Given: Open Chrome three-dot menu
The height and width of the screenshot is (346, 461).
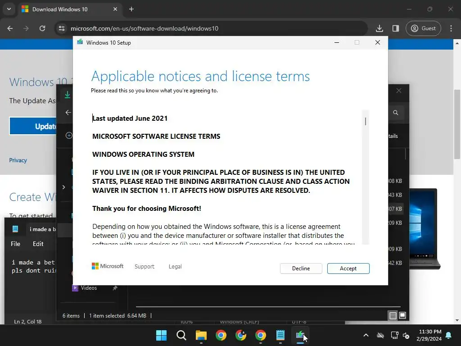Looking at the screenshot, I should coord(451,28).
